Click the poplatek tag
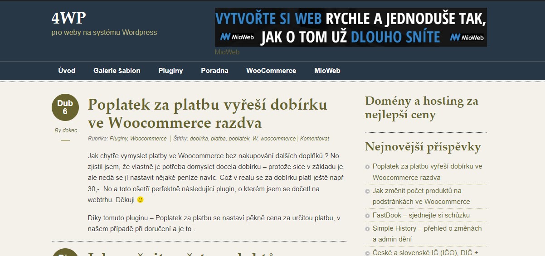Image resolution: width=545 pixels, height=256 pixels. pos(238,139)
